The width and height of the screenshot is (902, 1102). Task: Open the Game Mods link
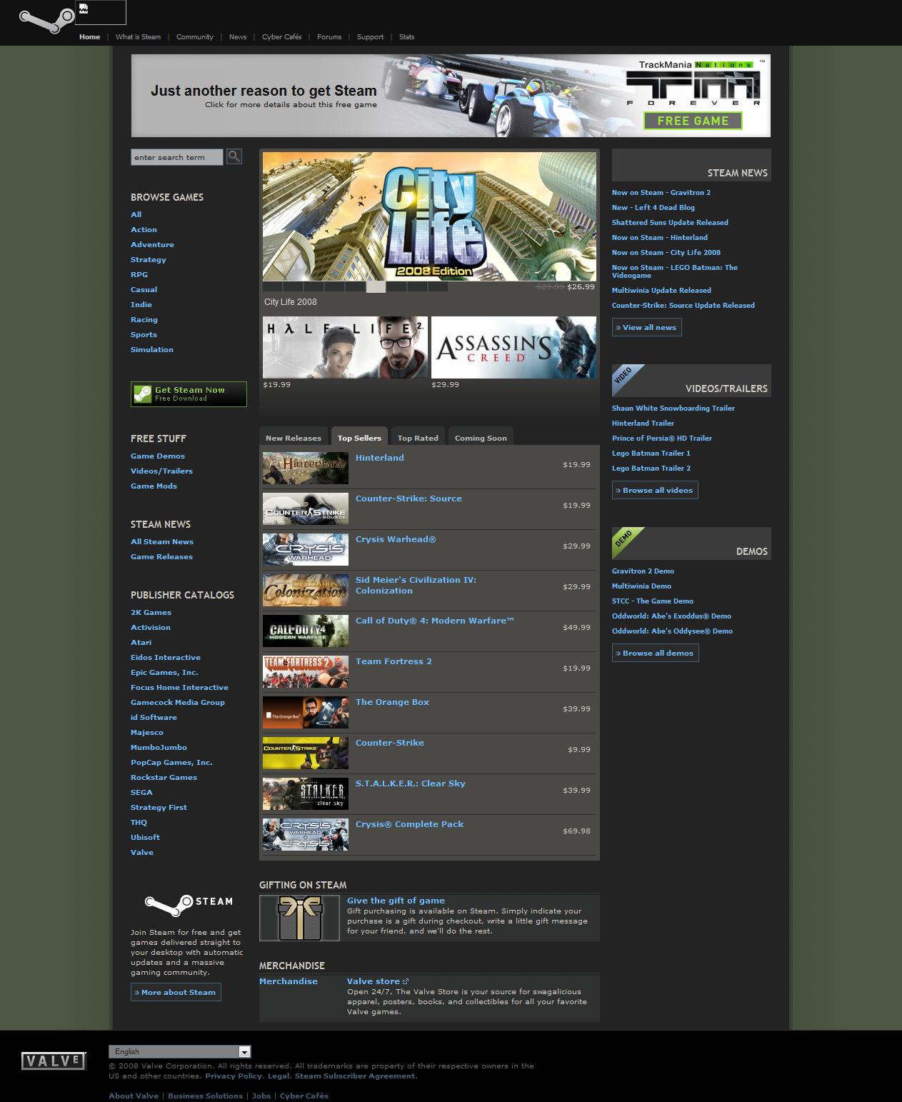point(154,486)
